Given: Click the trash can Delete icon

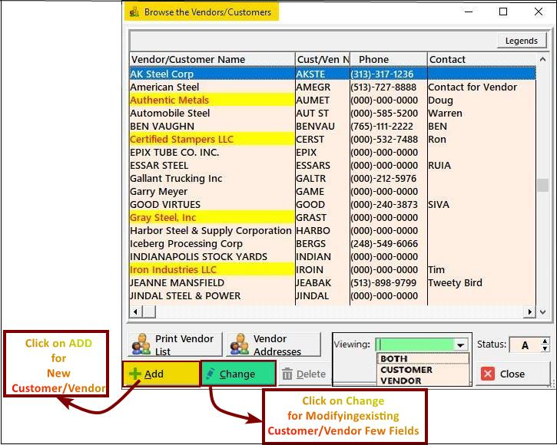Looking at the screenshot, I should (287, 374).
